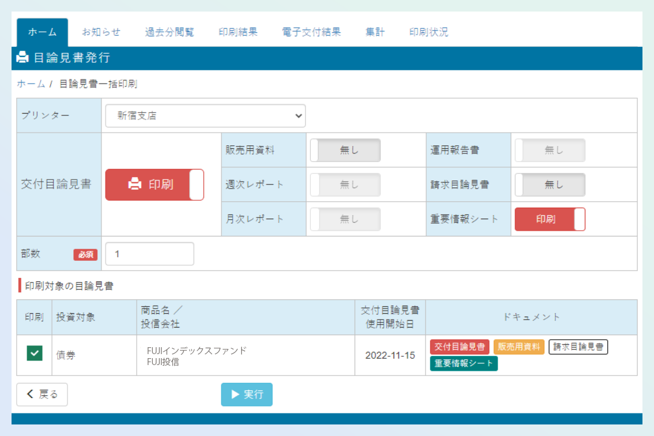This screenshot has width=654, height=436.
Task: Switch off 重要情報シート 印刷 toggle
Action: coord(550,219)
